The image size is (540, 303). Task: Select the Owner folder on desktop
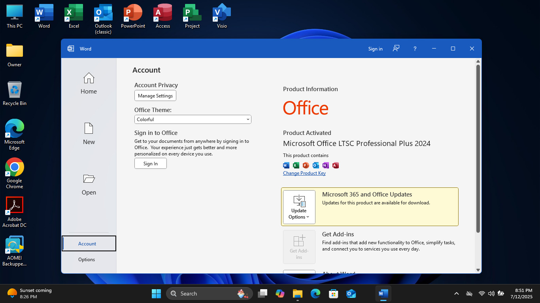(x=15, y=55)
